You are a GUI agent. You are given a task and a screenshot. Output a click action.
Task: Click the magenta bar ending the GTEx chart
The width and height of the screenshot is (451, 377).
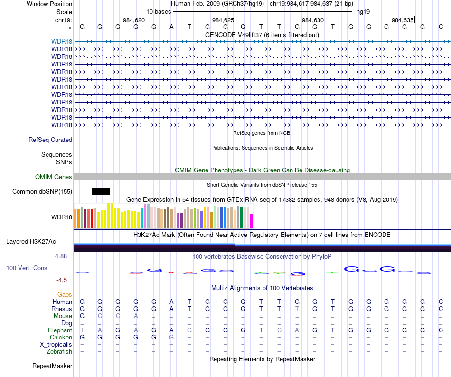click(252, 221)
